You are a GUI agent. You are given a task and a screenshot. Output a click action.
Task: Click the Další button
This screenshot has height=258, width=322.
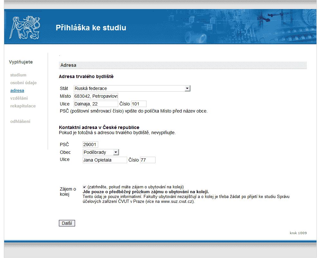click(x=67, y=223)
